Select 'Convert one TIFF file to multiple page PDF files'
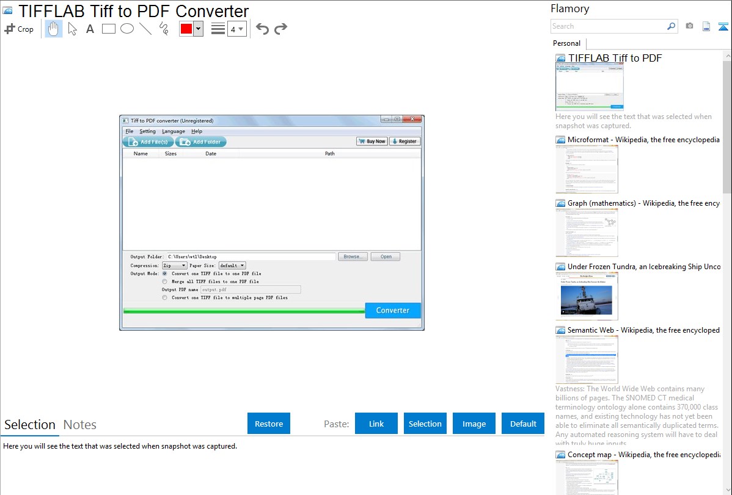This screenshot has height=495, width=732. (x=164, y=297)
